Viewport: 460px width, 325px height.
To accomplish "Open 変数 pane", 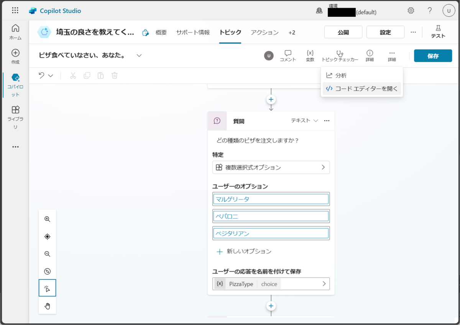I will (310, 56).
